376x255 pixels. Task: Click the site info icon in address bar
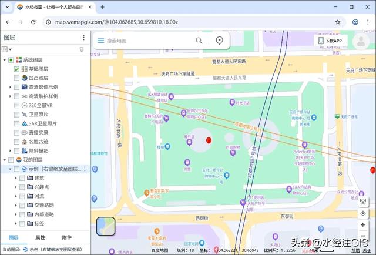(x=48, y=22)
